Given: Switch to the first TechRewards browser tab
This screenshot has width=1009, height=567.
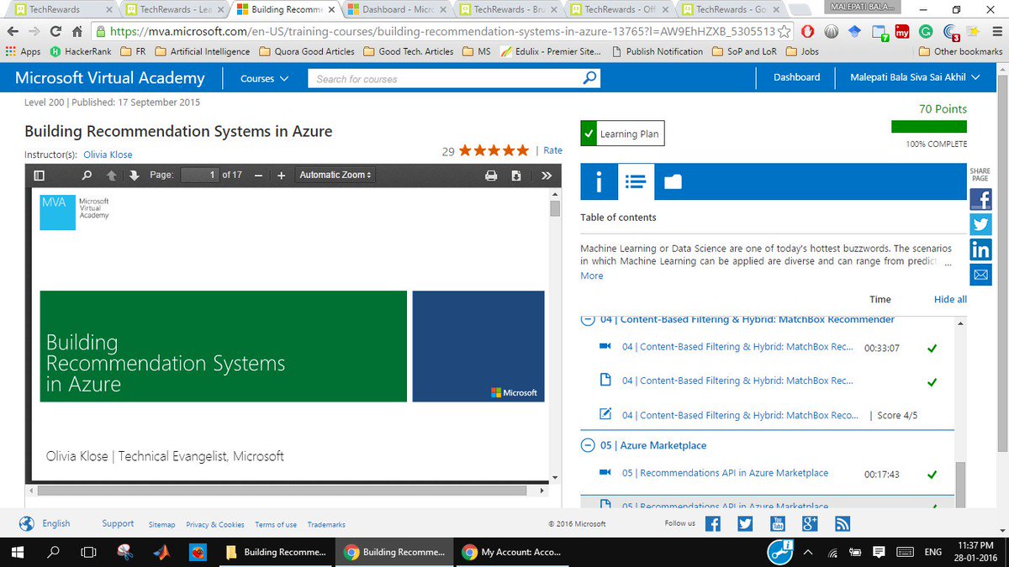Looking at the screenshot, I should click(x=61, y=10).
